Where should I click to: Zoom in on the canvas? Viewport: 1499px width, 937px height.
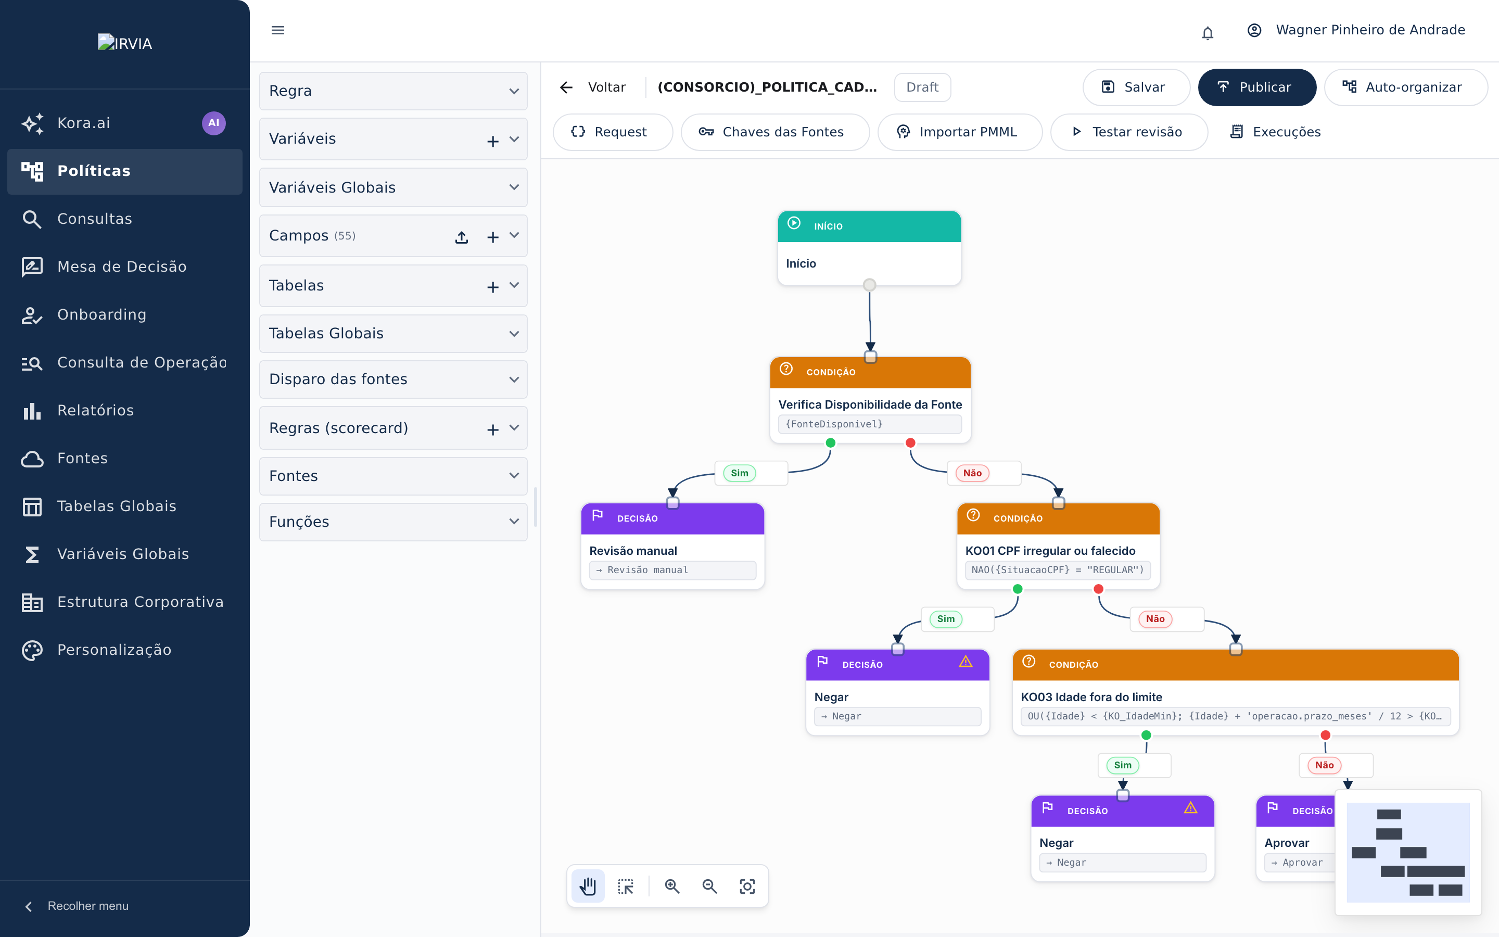tap(672, 886)
